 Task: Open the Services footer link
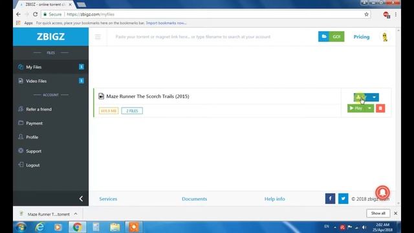click(108, 199)
